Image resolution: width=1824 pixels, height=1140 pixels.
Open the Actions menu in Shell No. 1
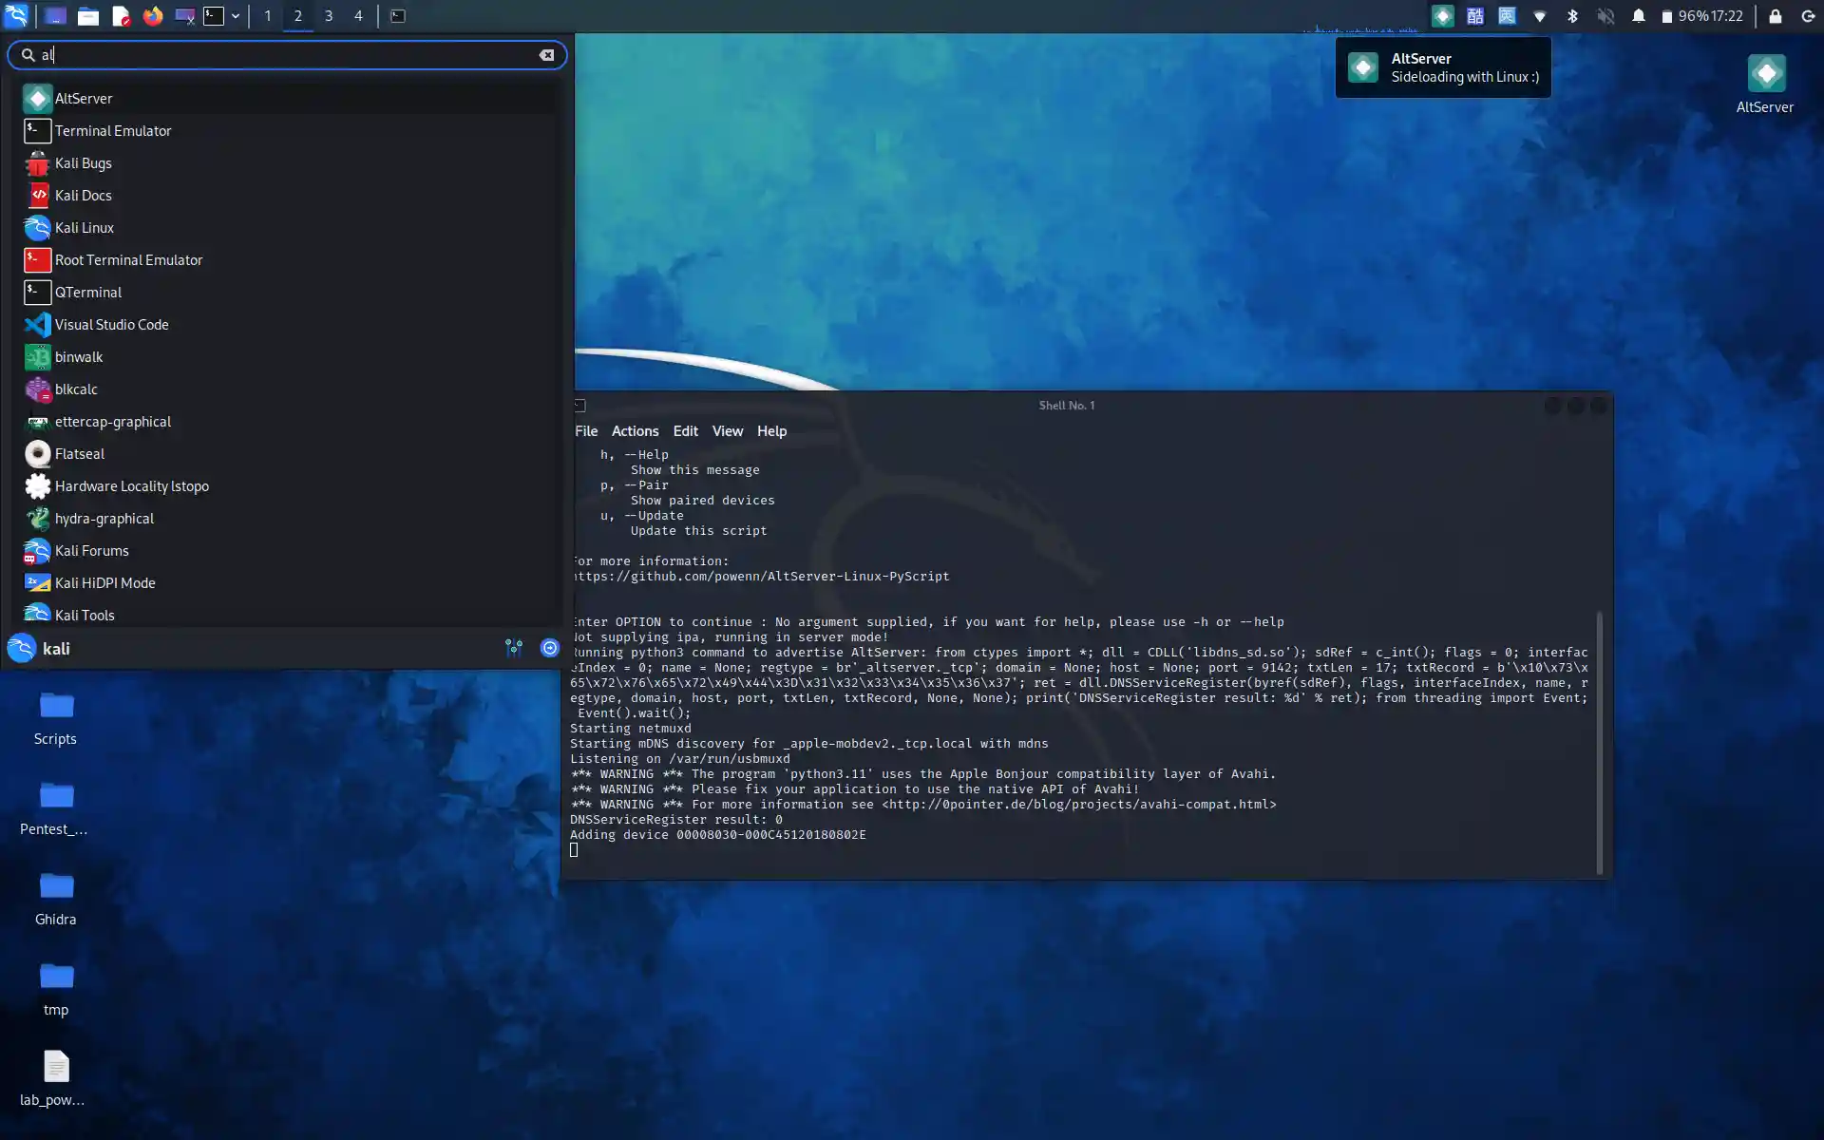[x=635, y=430]
